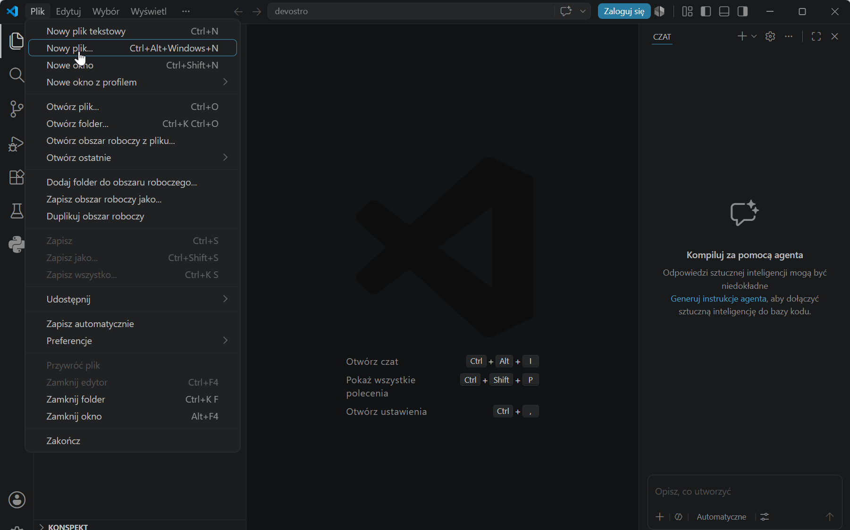Open chat settings gear icon
Screen dimensions: 850x530
(x=770, y=36)
